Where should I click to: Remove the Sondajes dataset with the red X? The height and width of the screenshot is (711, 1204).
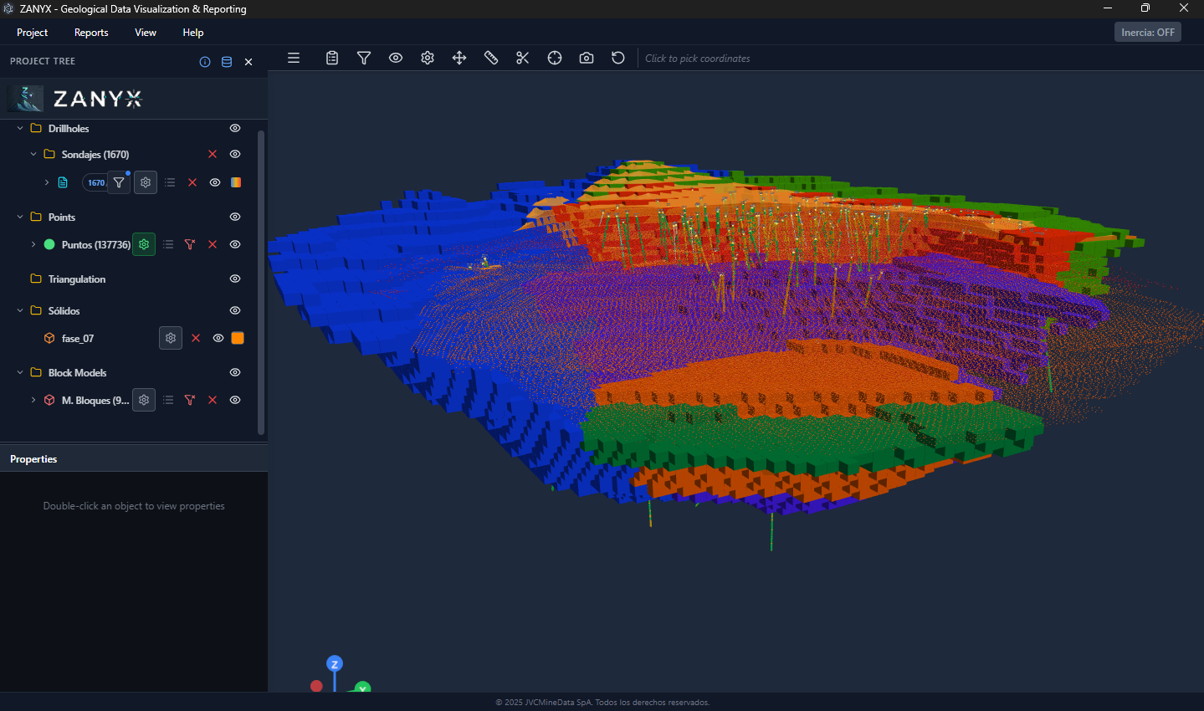click(x=212, y=154)
